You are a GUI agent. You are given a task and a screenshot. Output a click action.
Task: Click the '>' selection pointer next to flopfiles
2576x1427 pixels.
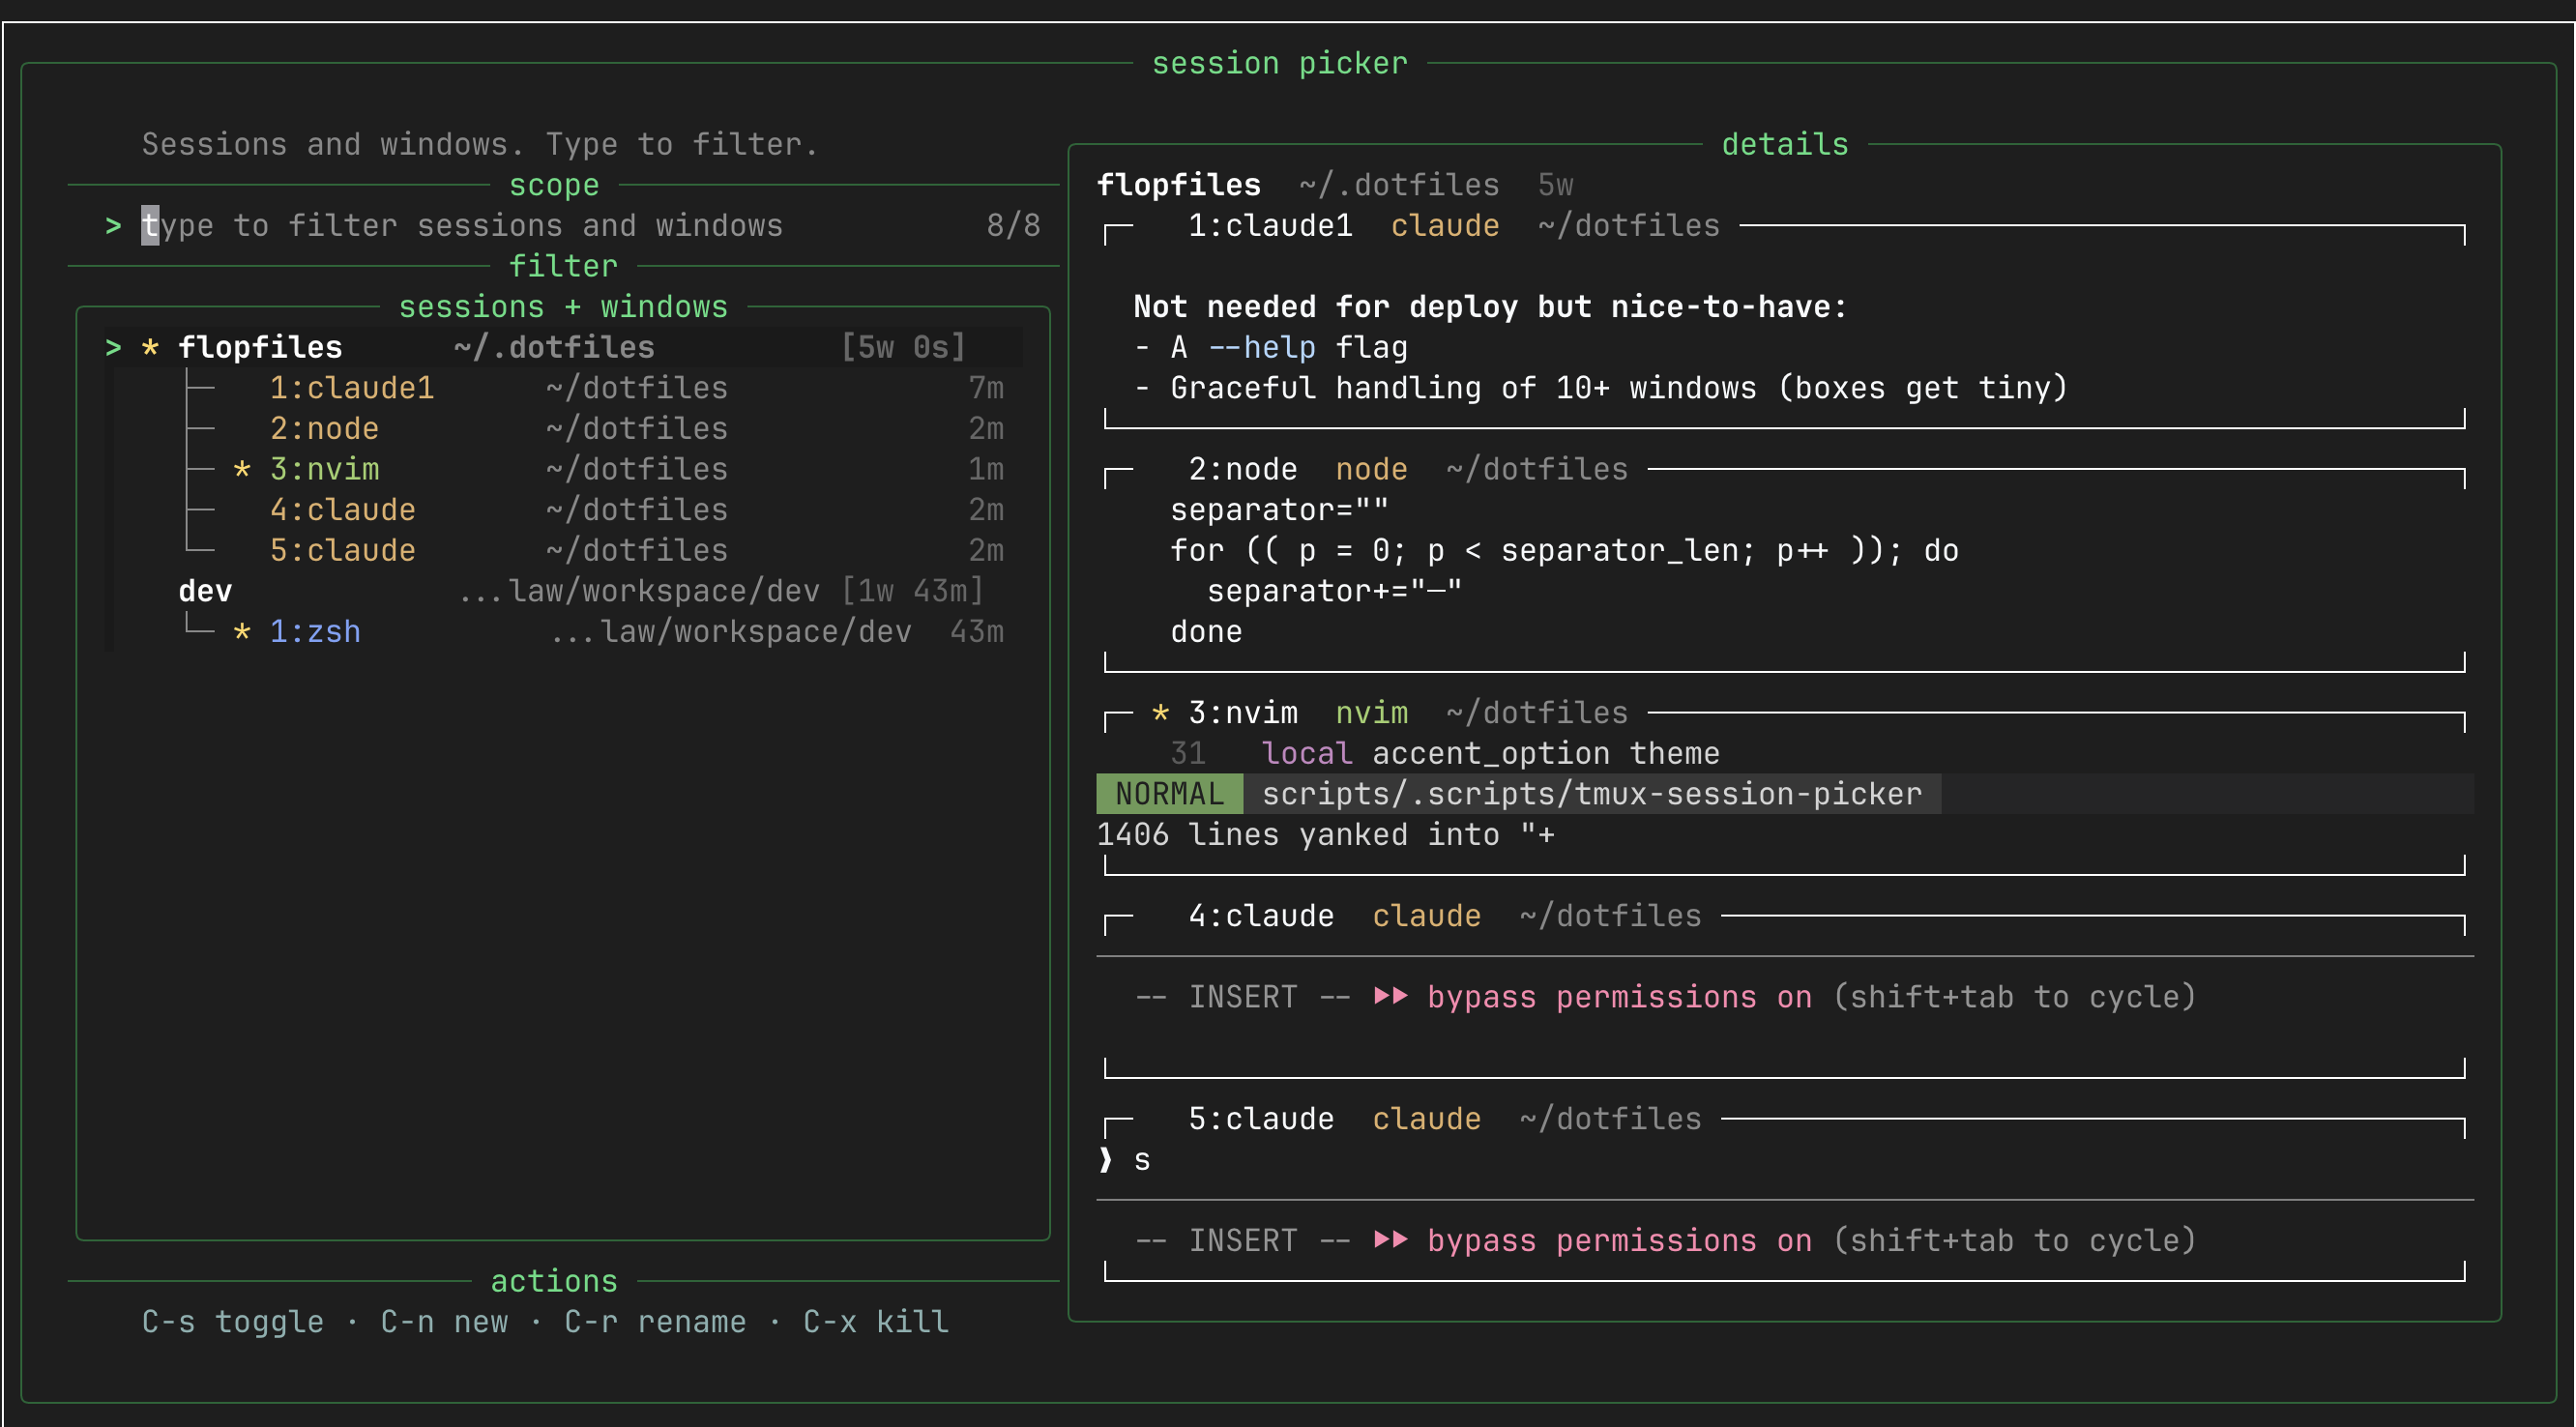[113, 347]
